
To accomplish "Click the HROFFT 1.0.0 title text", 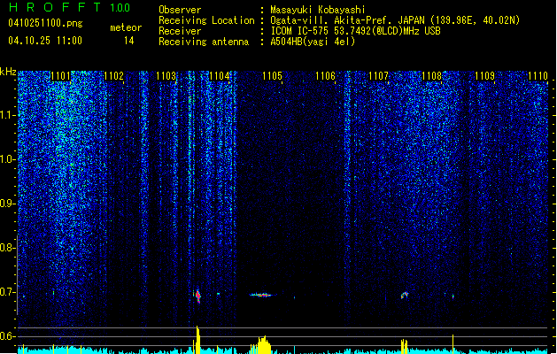I will click(69, 7).
